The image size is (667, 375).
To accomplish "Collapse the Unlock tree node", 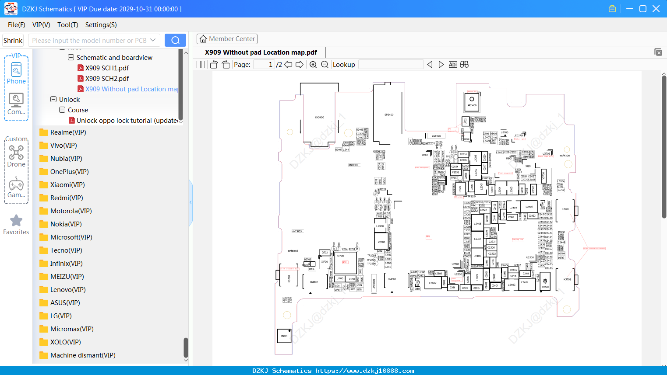I will [x=53, y=100].
